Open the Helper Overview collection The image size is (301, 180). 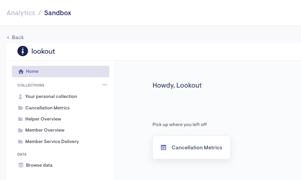[43, 119]
